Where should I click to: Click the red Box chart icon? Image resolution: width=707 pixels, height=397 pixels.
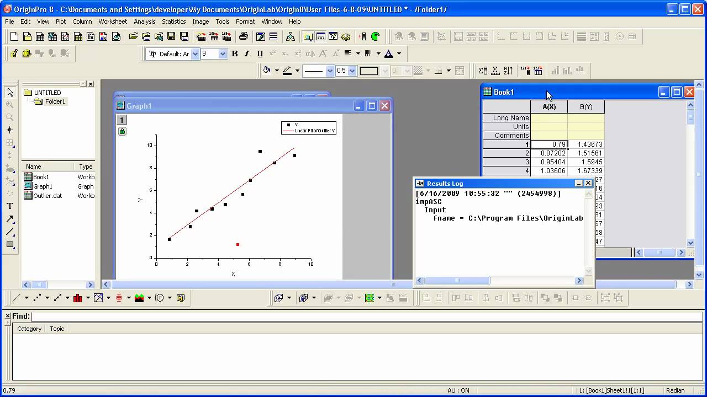pyautogui.click(x=119, y=298)
